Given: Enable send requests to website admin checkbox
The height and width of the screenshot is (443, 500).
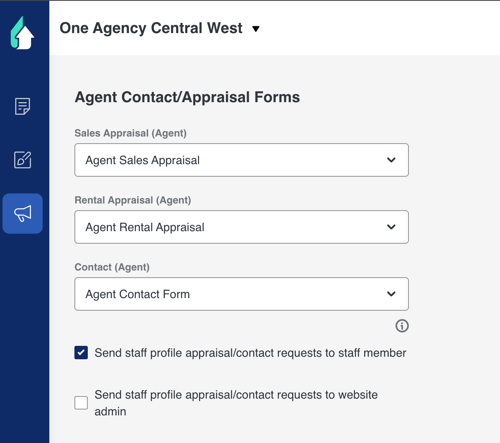Looking at the screenshot, I should tap(81, 403).
